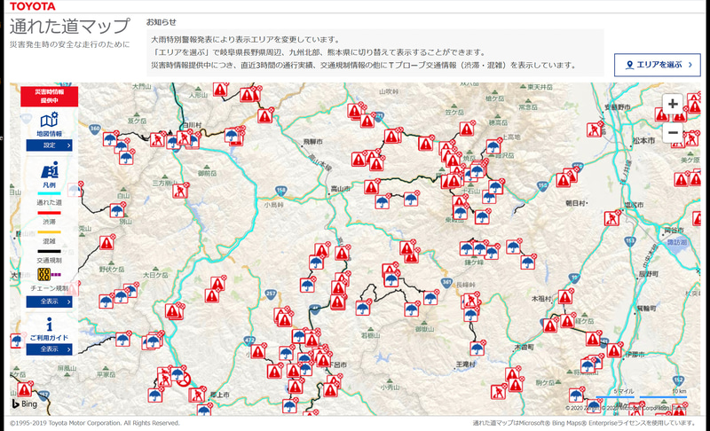Click the 高山市 city label
Screen dimensions: 710x431
(341, 189)
